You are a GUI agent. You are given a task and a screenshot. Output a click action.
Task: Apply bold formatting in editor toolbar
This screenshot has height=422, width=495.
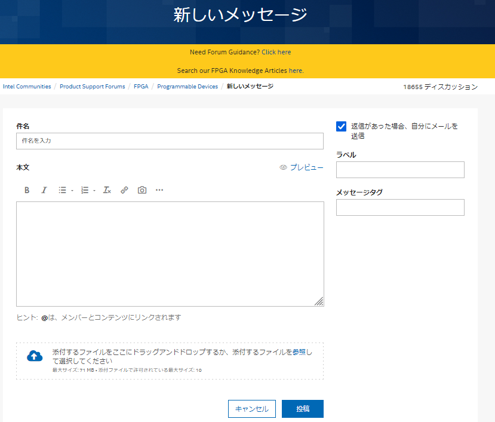(x=27, y=190)
